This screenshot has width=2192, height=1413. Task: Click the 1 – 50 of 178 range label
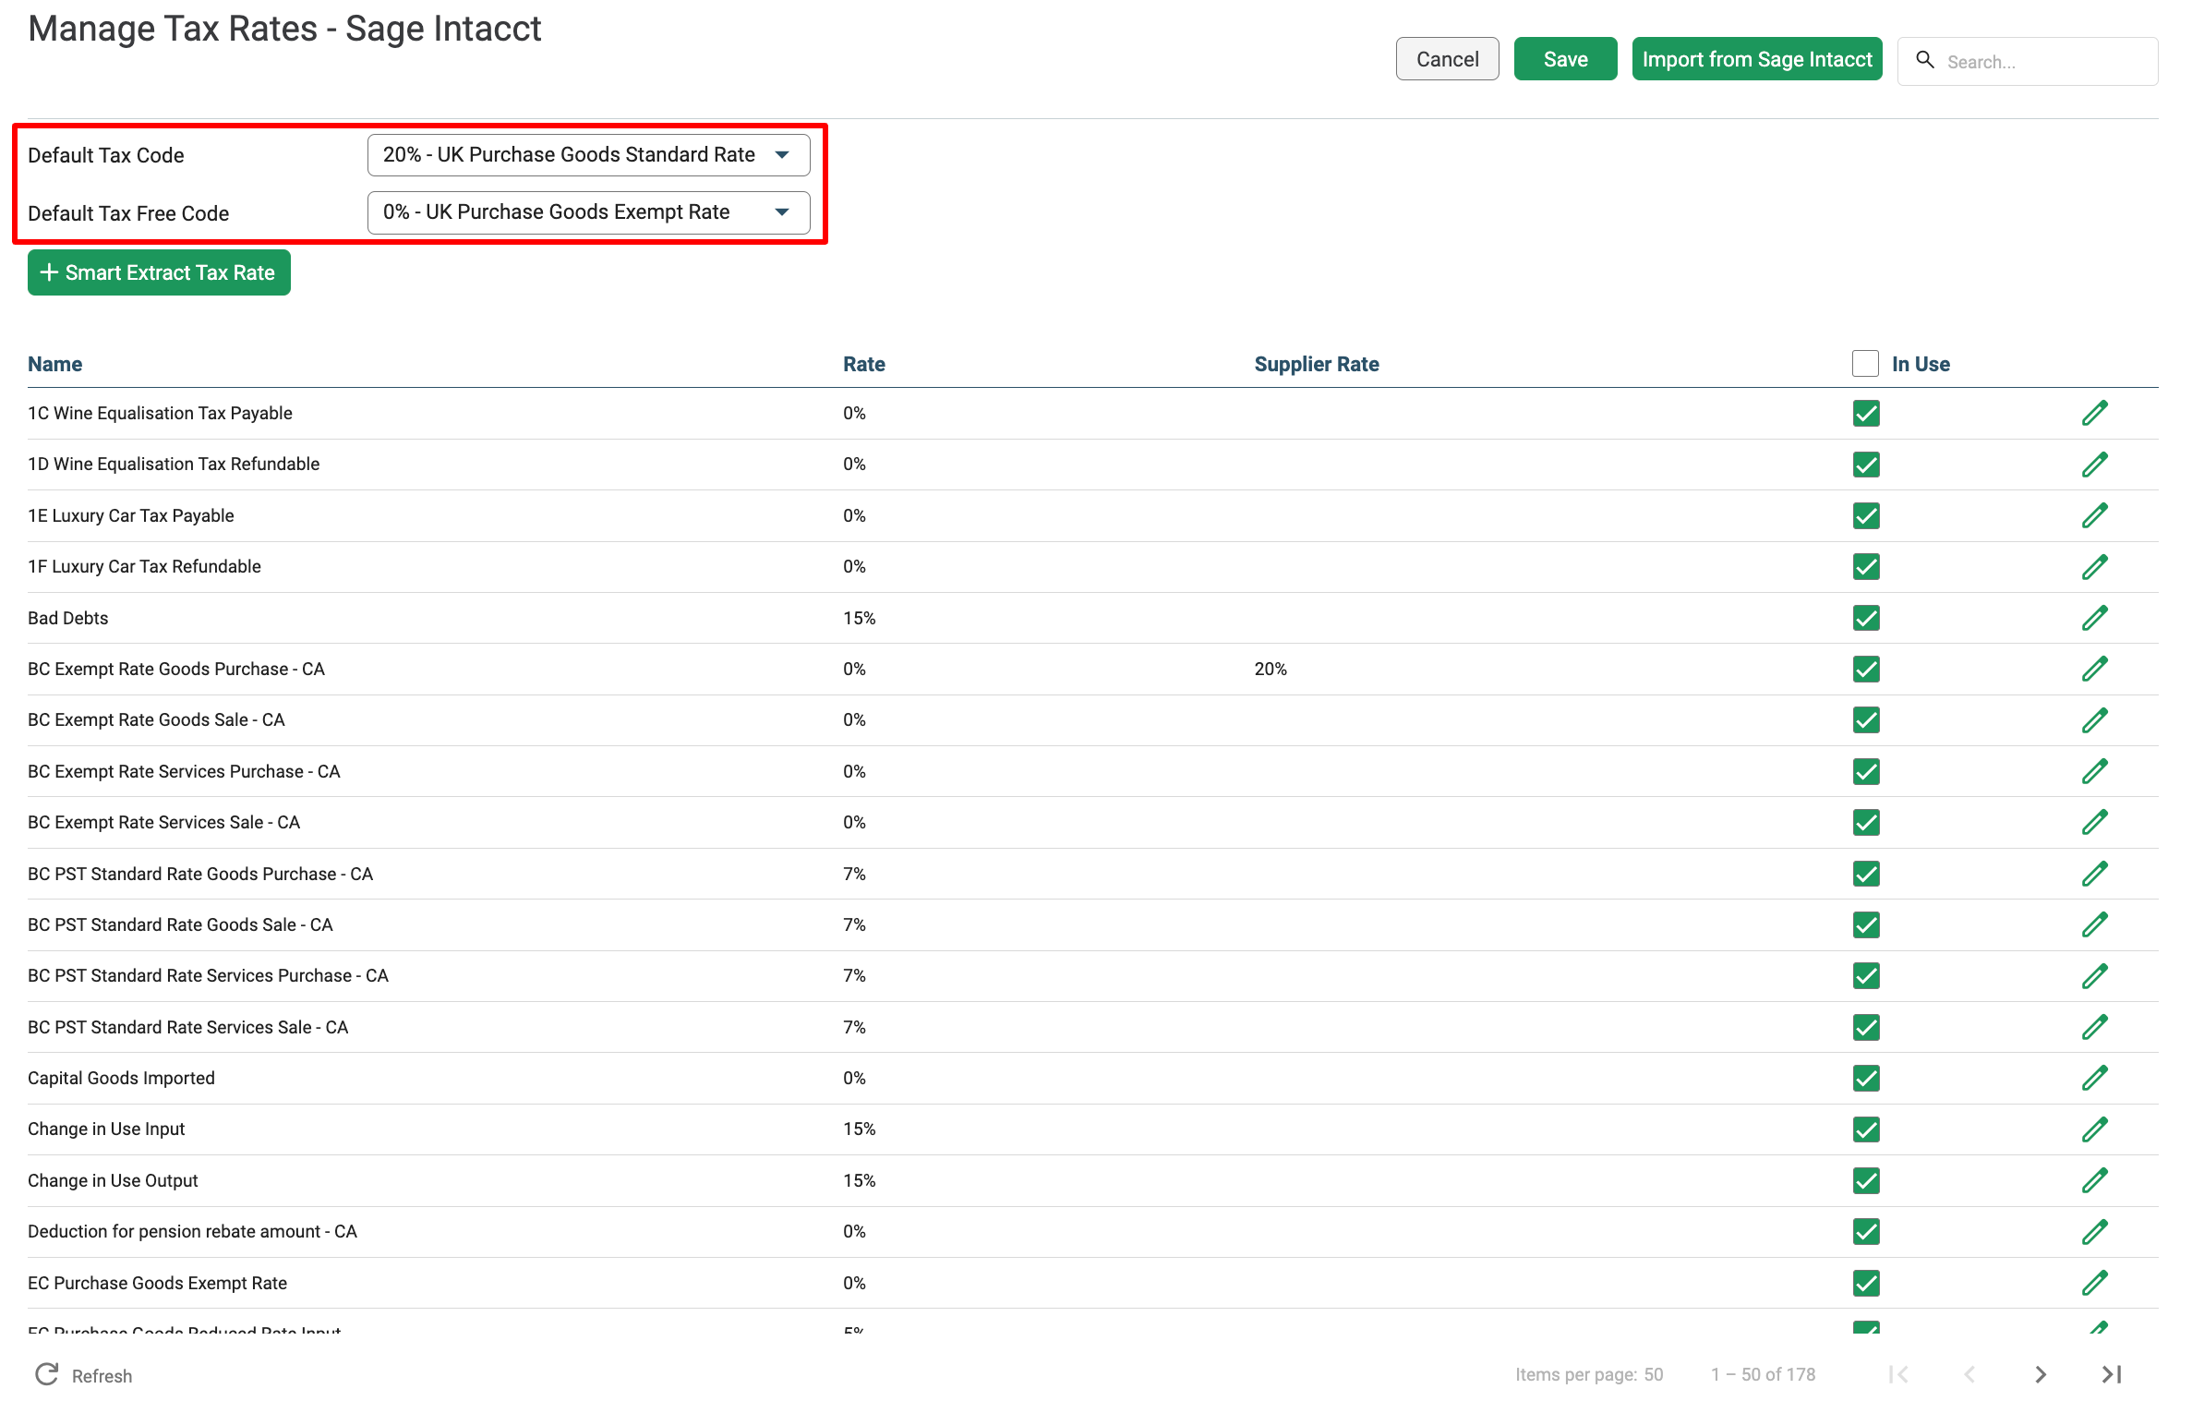[x=1763, y=1374]
